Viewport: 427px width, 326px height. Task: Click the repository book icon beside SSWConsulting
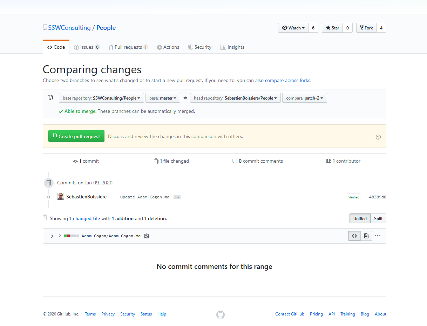[x=45, y=27]
